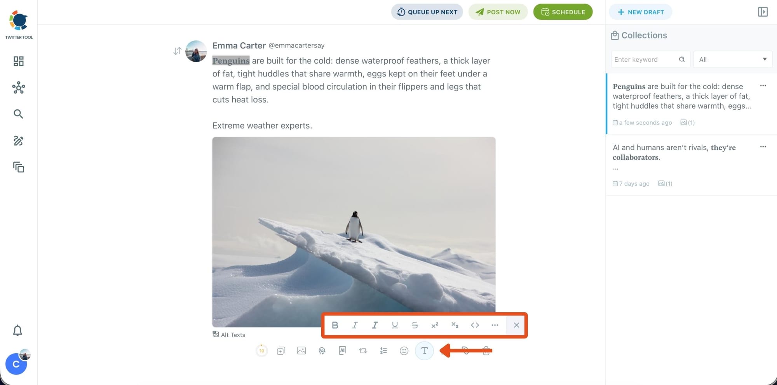Image resolution: width=777 pixels, height=385 pixels.
Task: Apply underline from the formatting toolbar
Action: [395, 325]
